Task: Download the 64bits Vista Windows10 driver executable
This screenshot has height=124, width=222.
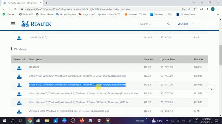Action: [19, 85]
